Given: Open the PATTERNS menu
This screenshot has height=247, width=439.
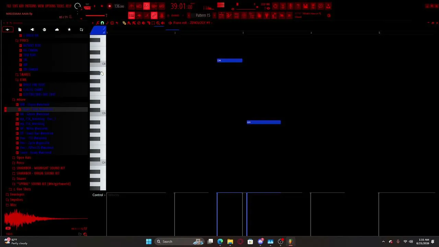Looking at the screenshot, I should (x=31, y=6).
